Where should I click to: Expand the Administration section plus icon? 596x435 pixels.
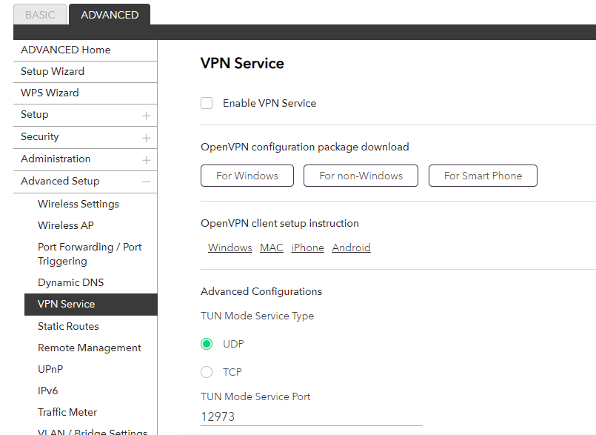(146, 160)
